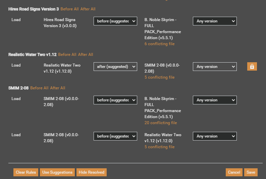The height and width of the screenshot is (179, 266).
Task: Select the SMIM 2-08 section heading
Action: coord(18,88)
